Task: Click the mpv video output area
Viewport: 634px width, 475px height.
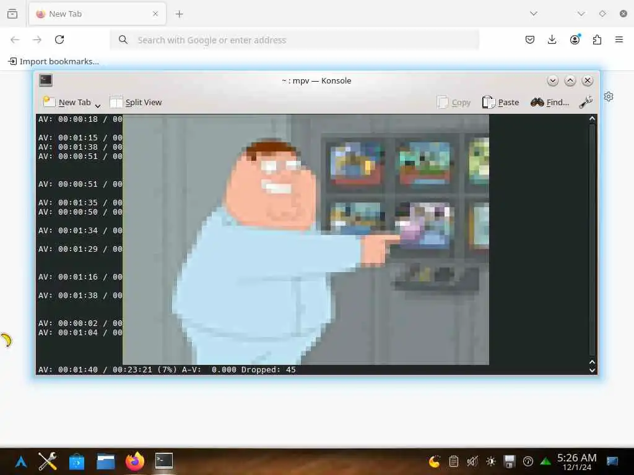Action: click(x=306, y=239)
